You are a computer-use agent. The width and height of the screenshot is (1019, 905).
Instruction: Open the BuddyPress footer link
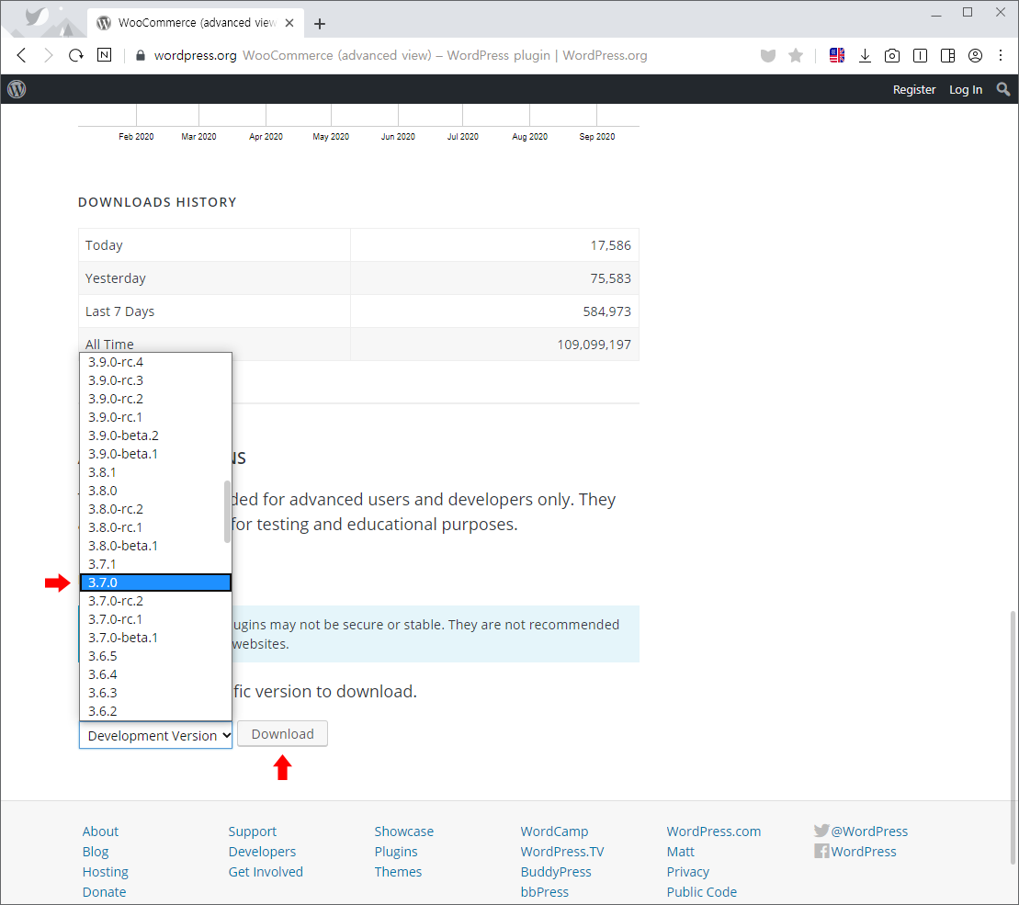click(x=556, y=872)
